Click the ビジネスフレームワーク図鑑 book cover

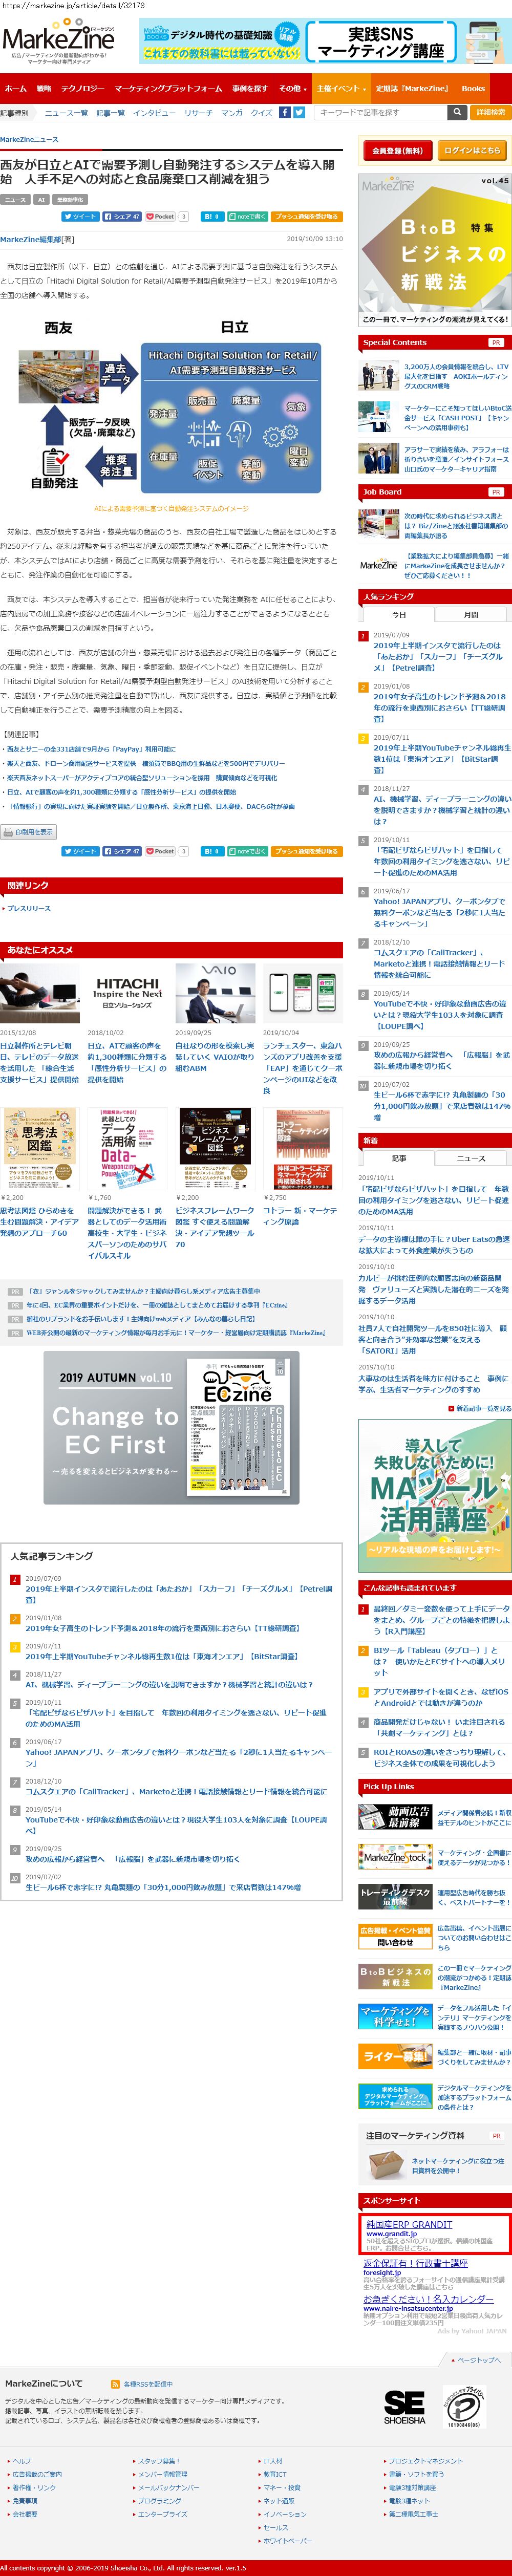(215, 1149)
